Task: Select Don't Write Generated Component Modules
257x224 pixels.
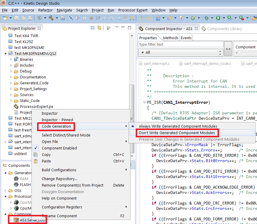Action: (x=177, y=133)
